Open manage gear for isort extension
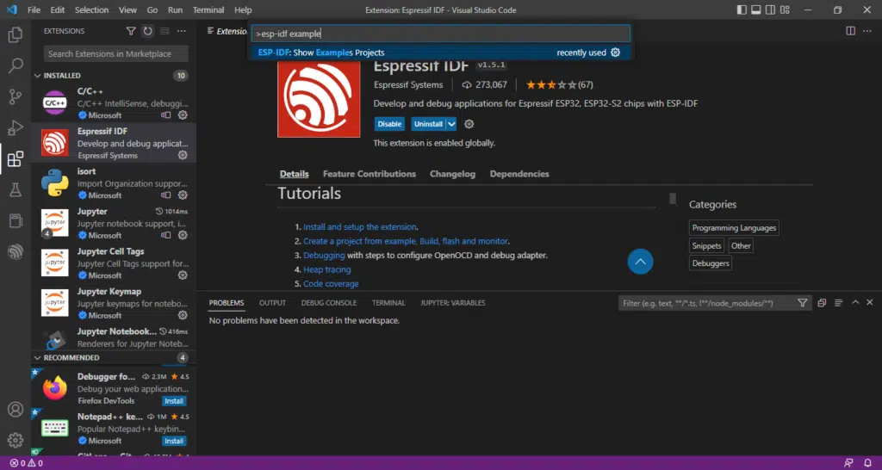Screen dimensions: 882x470 click(x=183, y=195)
